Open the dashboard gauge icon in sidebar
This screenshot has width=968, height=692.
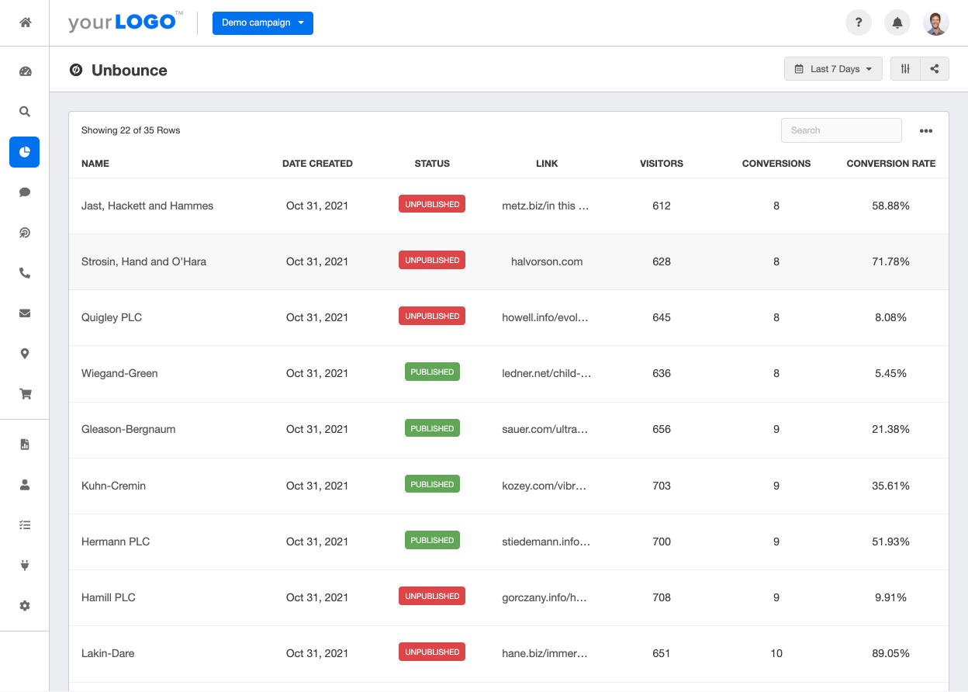[x=25, y=71]
